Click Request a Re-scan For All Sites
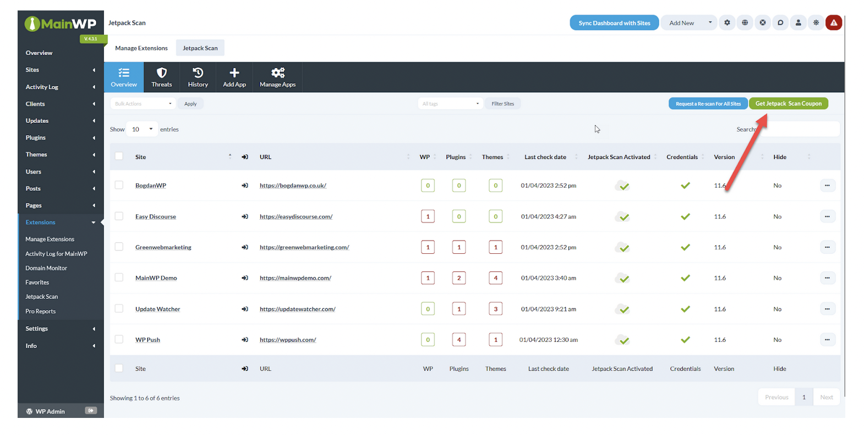 point(708,104)
